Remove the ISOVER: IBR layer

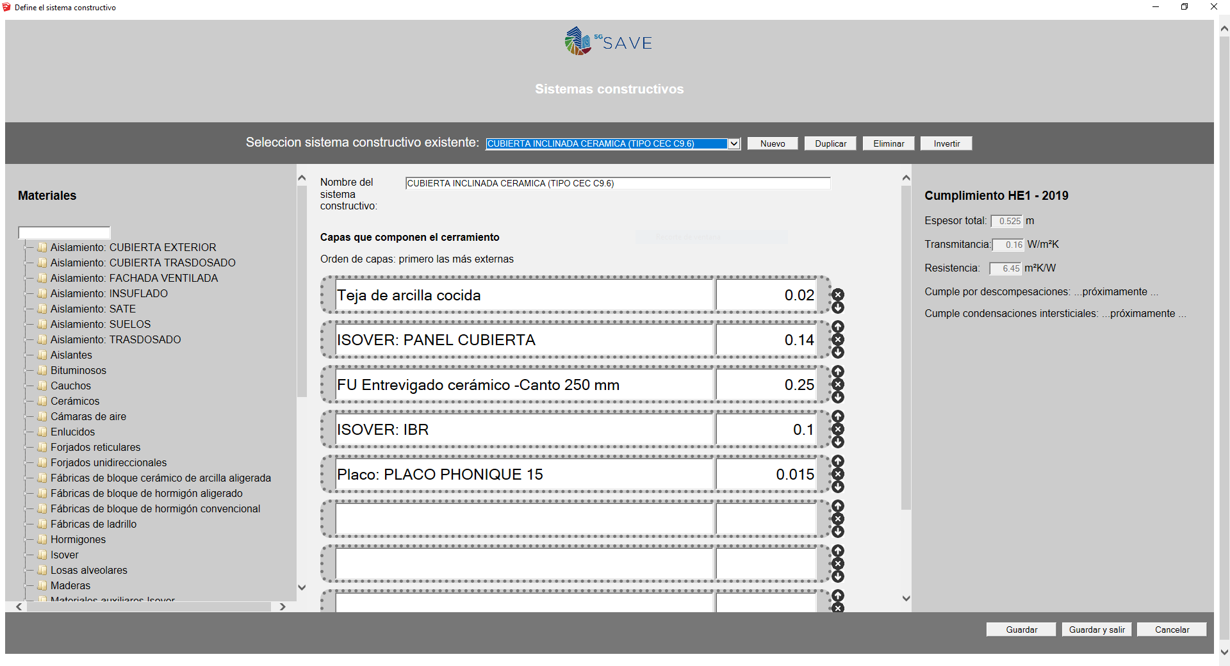coord(838,429)
